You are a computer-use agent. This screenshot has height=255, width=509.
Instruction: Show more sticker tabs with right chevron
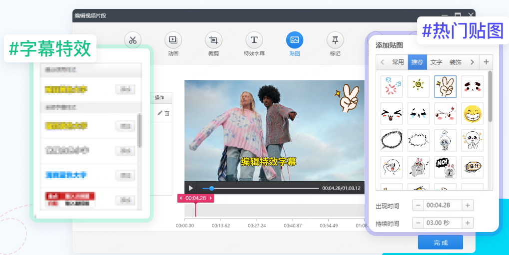[472, 62]
